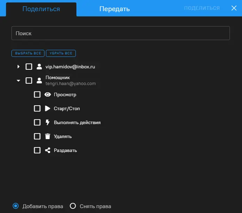The image size is (242, 213).
Task: Click the user icon for vip.hamidov@inbox.ru
Action: click(39, 67)
